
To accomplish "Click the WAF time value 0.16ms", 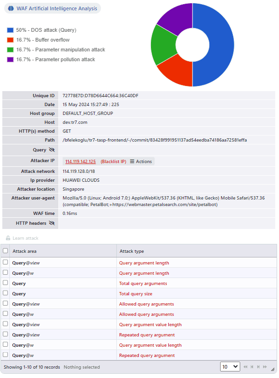I will point(70,214).
